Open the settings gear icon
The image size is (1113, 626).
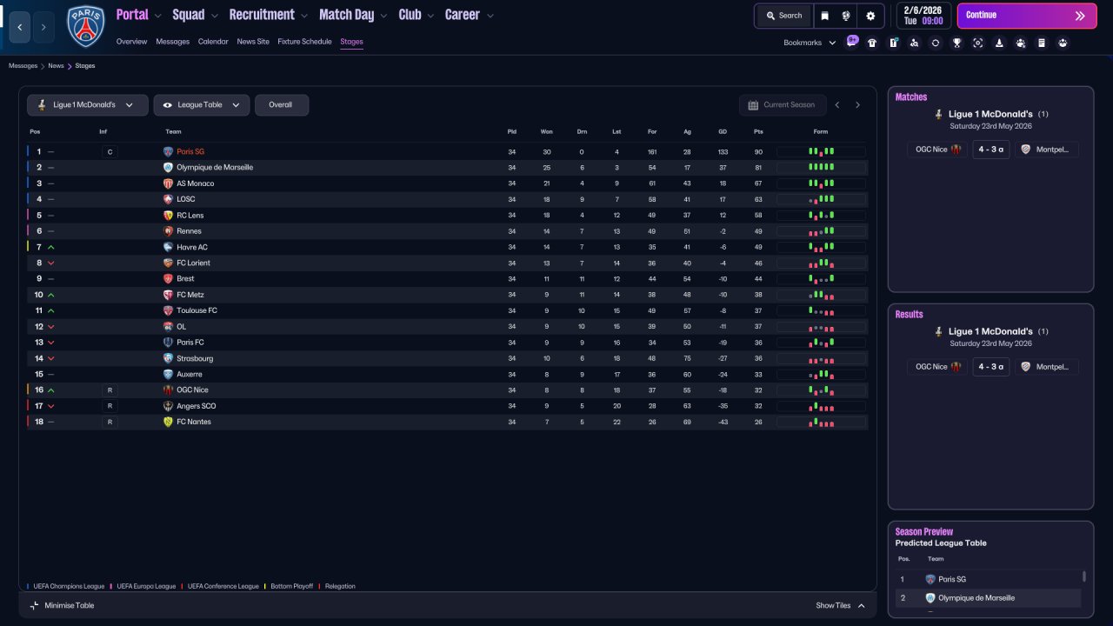click(x=870, y=16)
